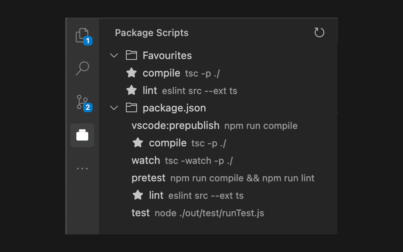The image size is (403, 252).
Task: Click 'tsc -watch -p ./' command text
Action: 199,161
